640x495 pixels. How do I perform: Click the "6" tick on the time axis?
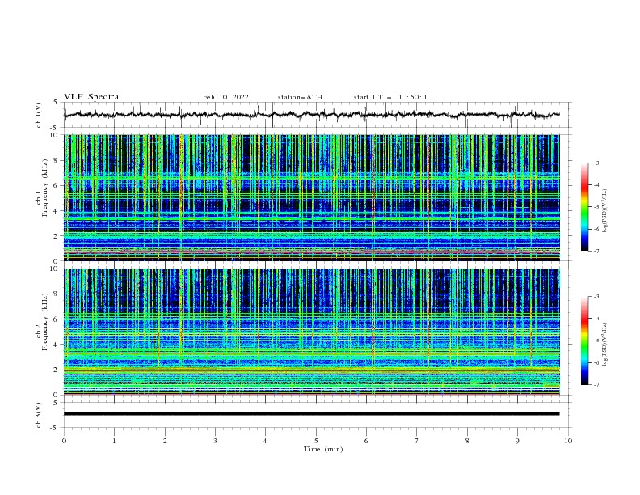(x=367, y=441)
